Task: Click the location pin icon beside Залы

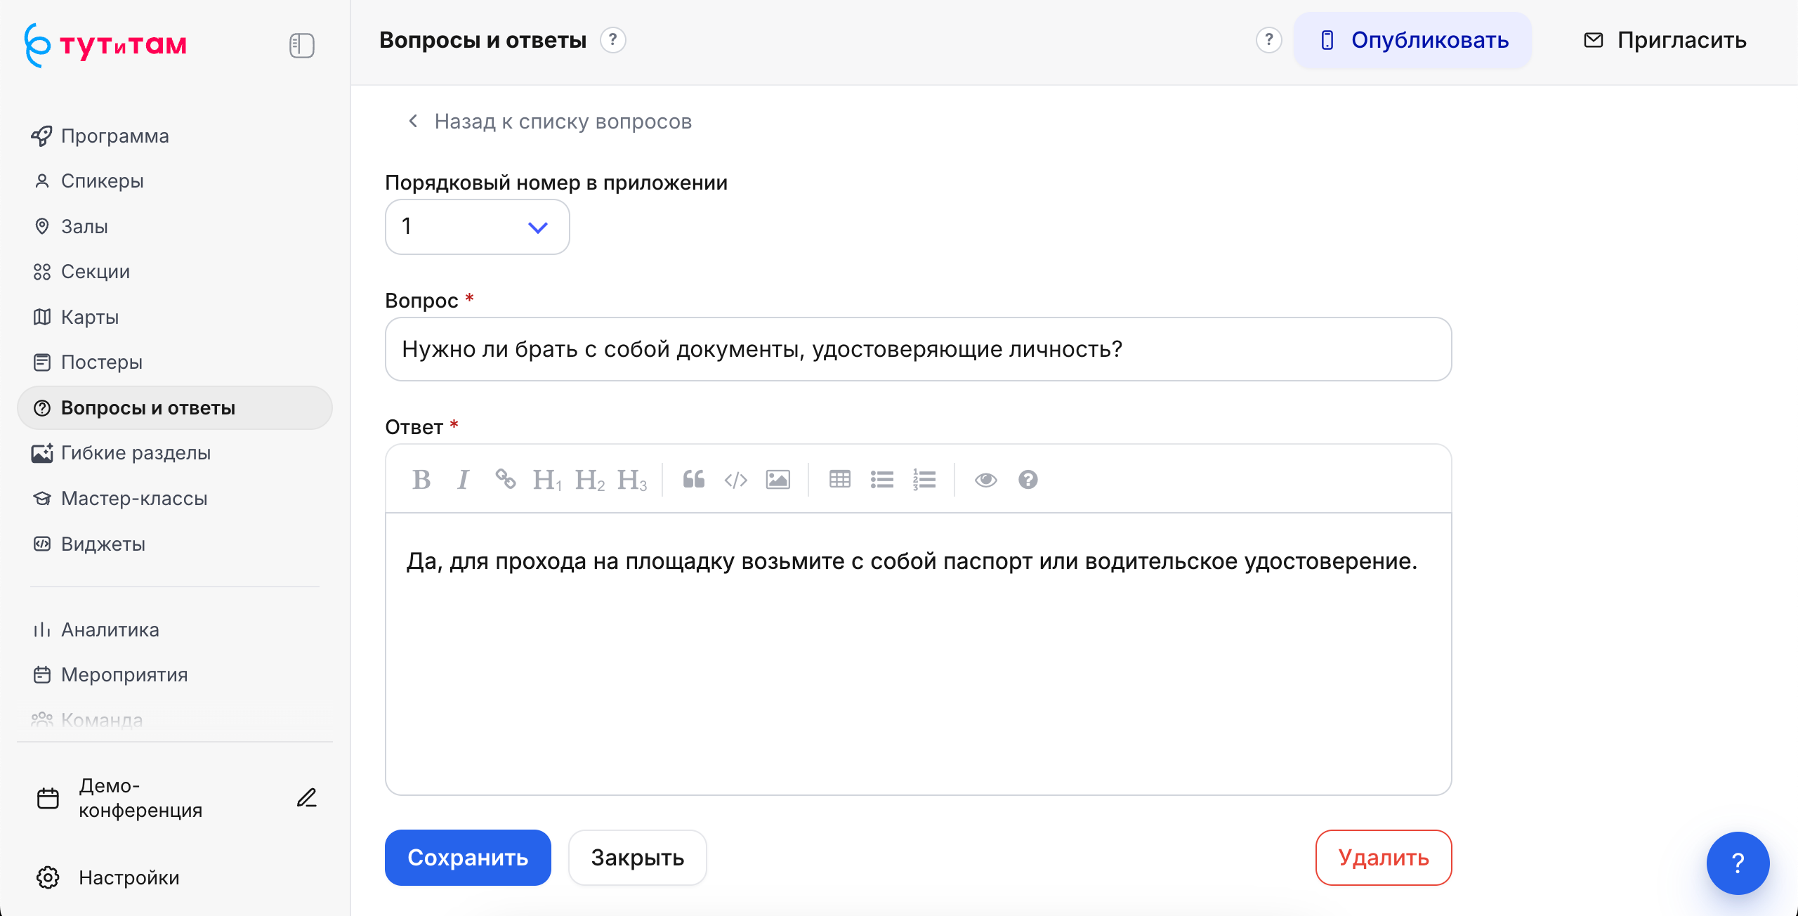Action: [x=42, y=226]
